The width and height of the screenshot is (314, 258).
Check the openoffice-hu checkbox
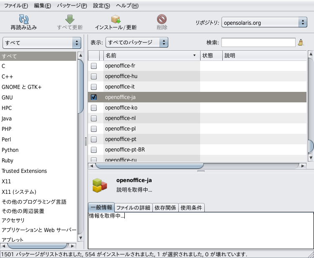[x=94, y=76]
